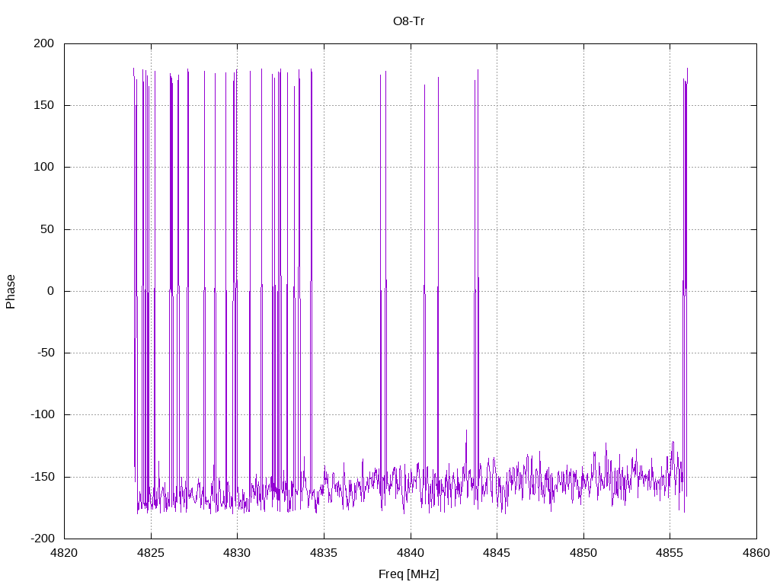Click the 200 y-axis tick label
Viewport: 780px width, 585px height.
(43, 43)
